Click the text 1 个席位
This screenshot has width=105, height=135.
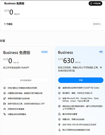(x=8, y=24)
